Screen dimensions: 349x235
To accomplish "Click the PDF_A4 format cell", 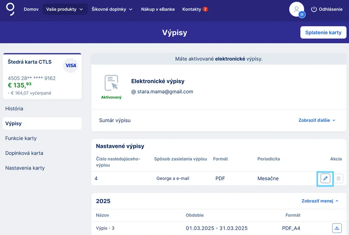I will (x=291, y=228).
